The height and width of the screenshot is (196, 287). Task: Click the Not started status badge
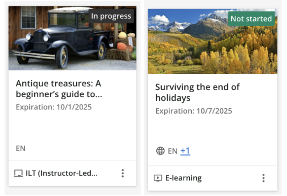point(251,19)
